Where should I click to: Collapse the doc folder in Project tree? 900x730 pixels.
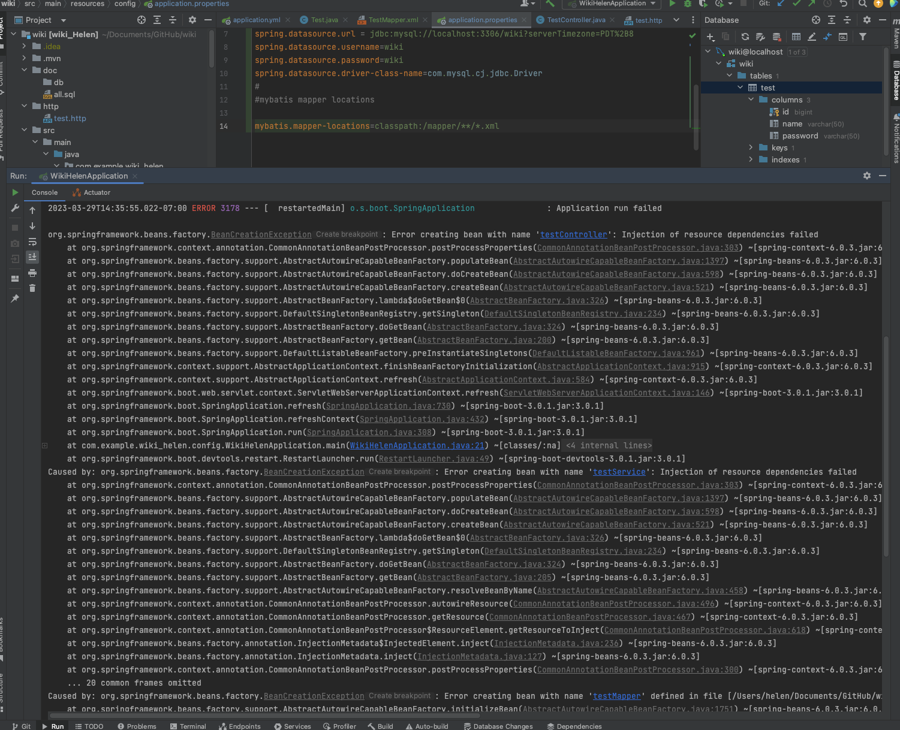coord(24,70)
